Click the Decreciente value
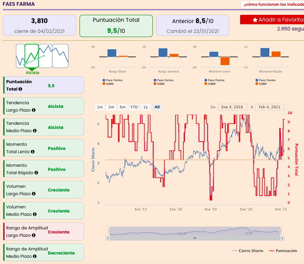This screenshot has height=264, width=304. [61, 253]
